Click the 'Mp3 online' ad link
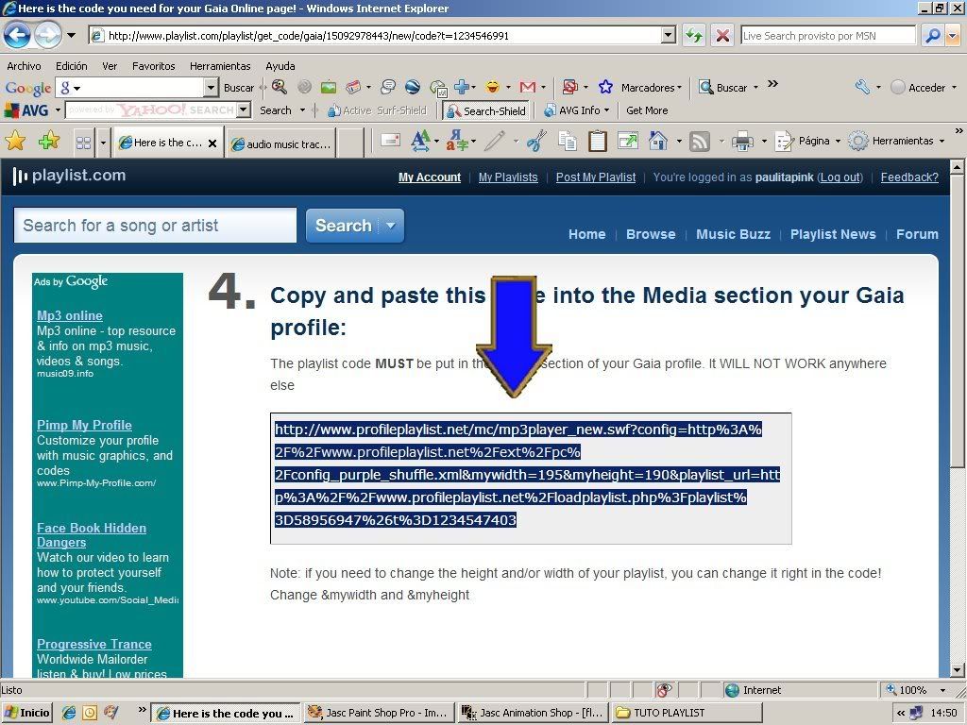 click(70, 315)
